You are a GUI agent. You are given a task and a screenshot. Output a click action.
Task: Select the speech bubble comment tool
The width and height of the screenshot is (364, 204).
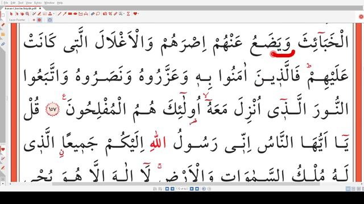click(x=98, y=14)
